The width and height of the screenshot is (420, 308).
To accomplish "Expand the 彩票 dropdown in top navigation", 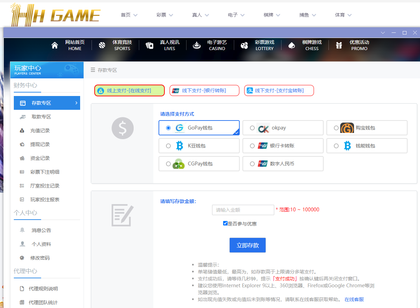I will coord(165,15).
